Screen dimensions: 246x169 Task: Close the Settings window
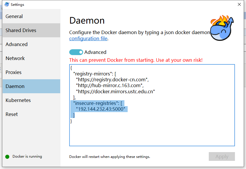pyautogui.click(x=239, y=4)
